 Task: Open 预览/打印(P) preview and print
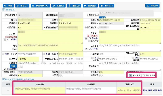(x=40, y=6)
